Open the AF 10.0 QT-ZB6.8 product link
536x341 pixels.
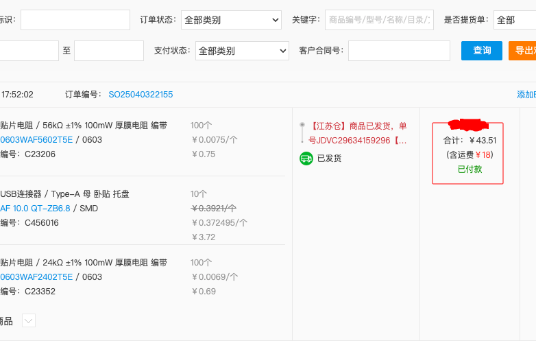coord(35,209)
